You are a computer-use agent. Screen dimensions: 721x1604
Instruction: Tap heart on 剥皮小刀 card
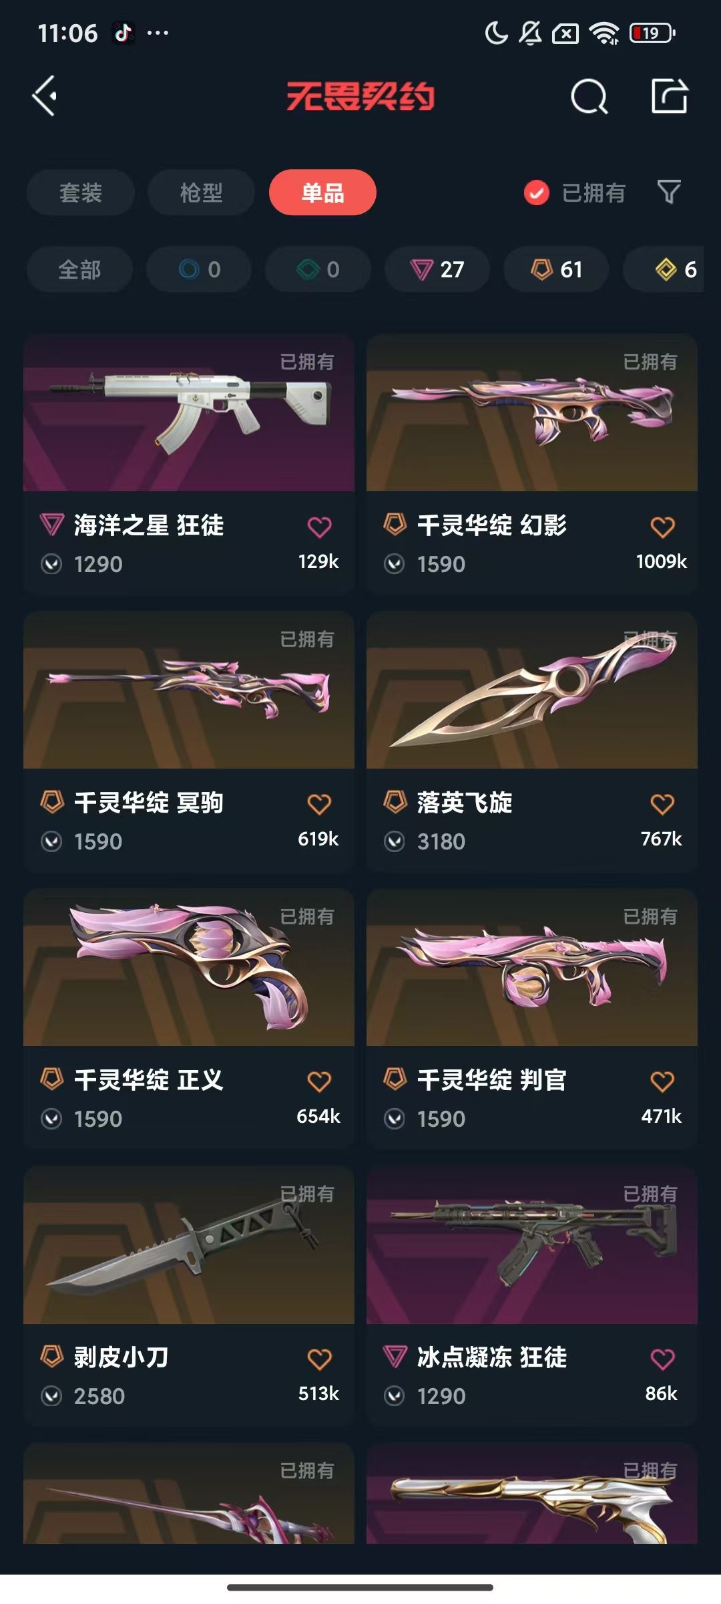(x=319, y=1359)
